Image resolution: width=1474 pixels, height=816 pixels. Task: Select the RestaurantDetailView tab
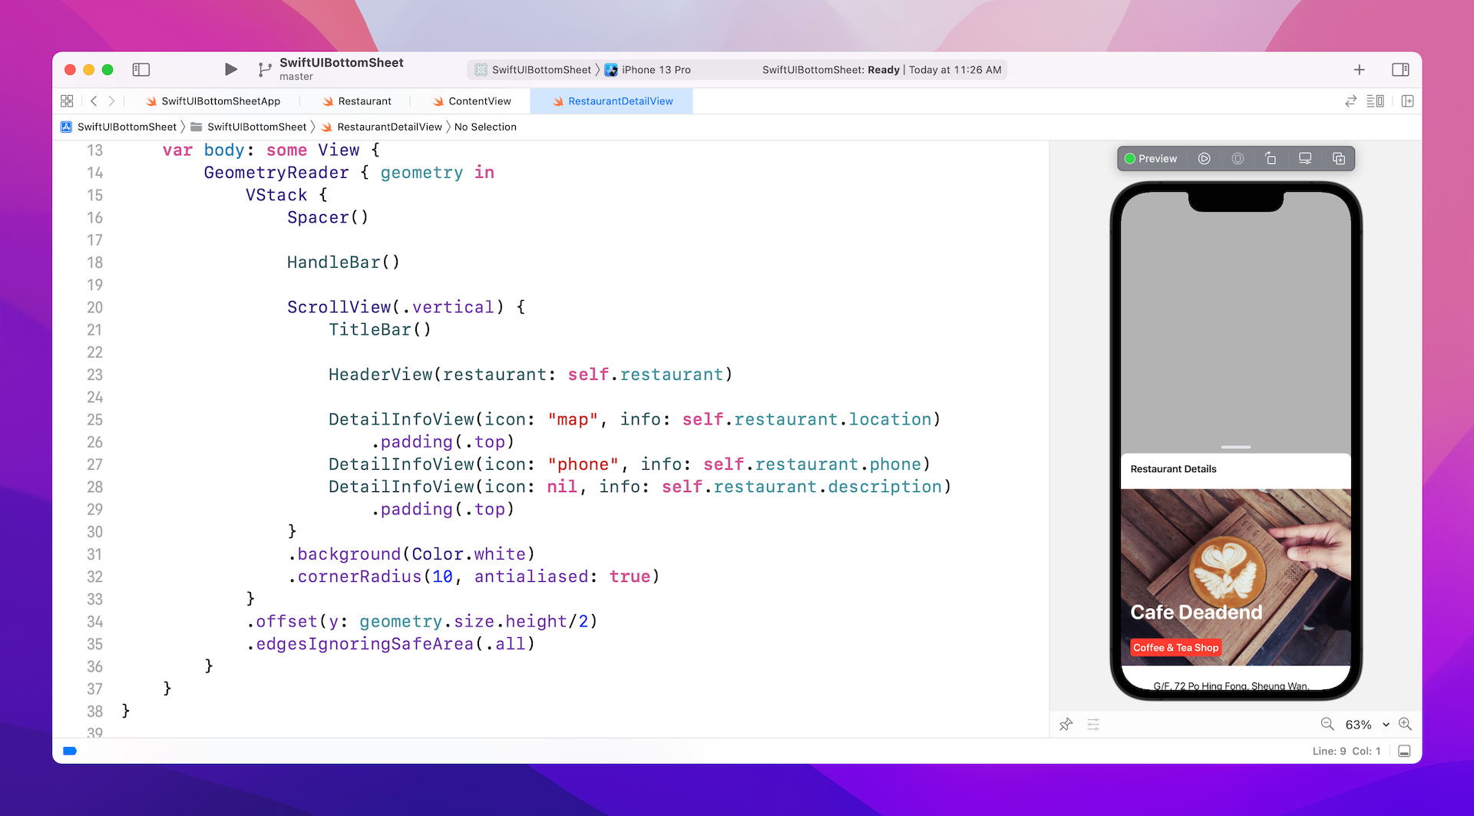click(x=612, y=101)
